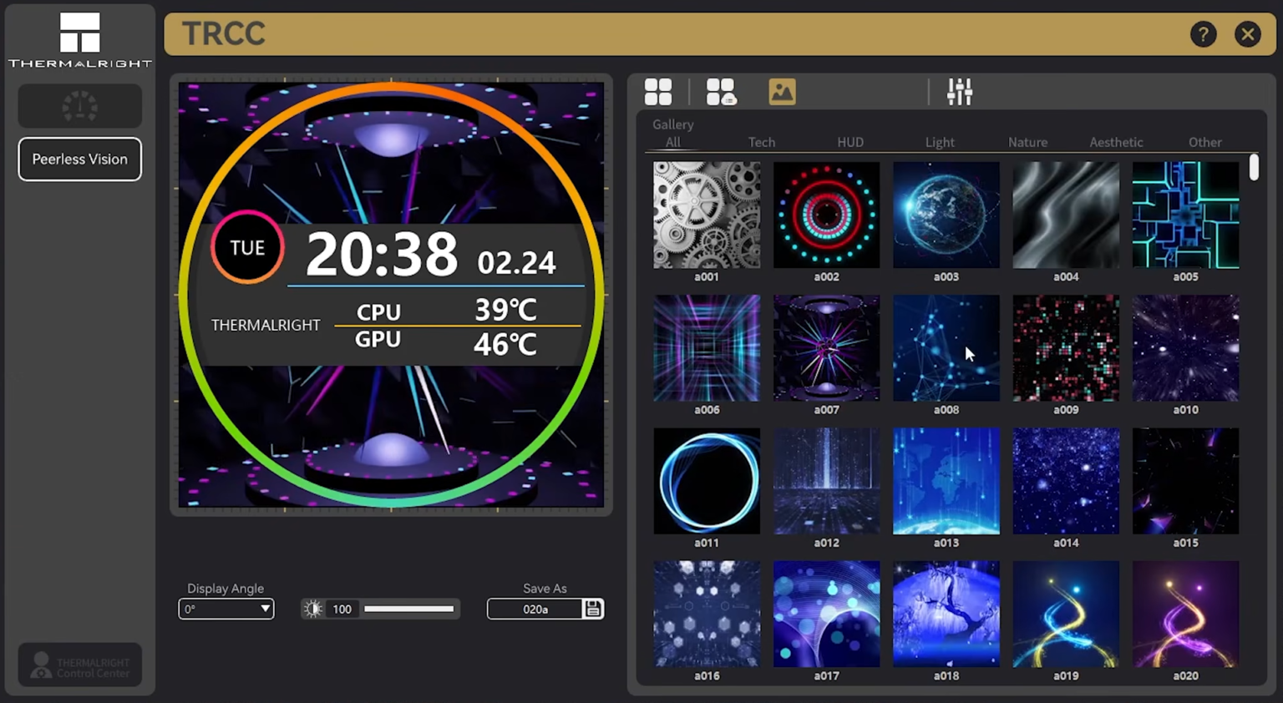1283x703 pixels.
Task: Click the gallery scrollbar on the right
Action: click(x=1254, y=167)
